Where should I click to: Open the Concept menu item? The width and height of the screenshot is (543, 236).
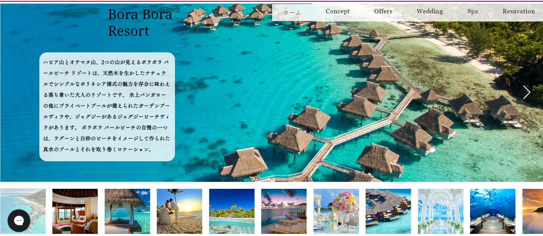338,12
